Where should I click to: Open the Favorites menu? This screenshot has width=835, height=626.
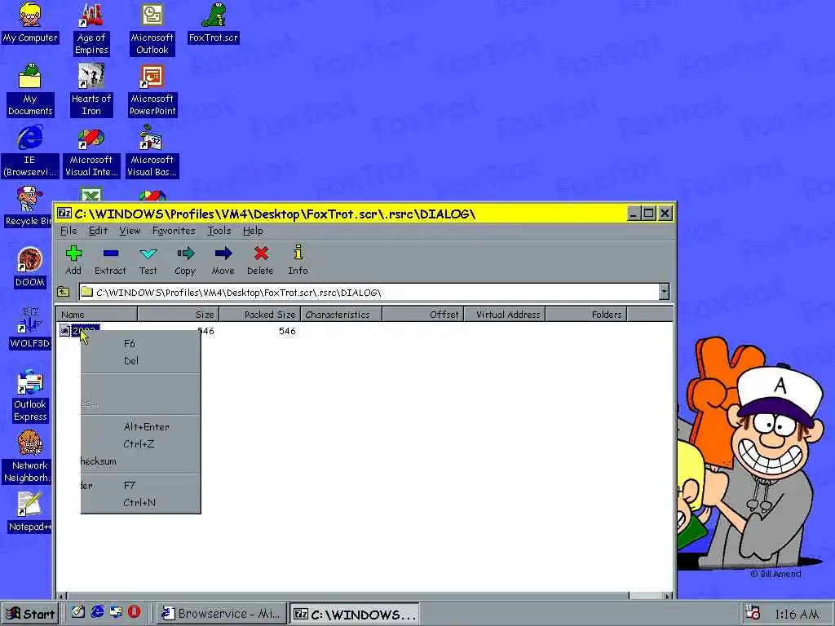point(174,231)
